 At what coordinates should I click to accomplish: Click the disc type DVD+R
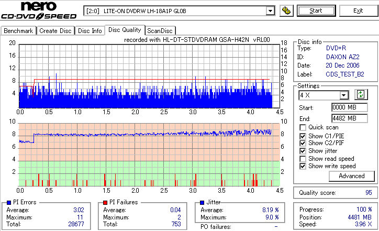(336, 48)
